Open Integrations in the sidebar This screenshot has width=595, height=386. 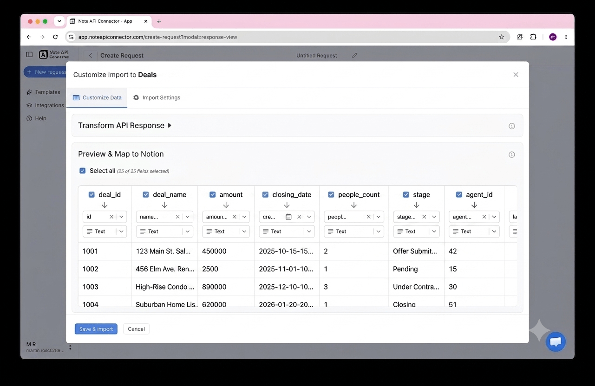pos(45,105)
